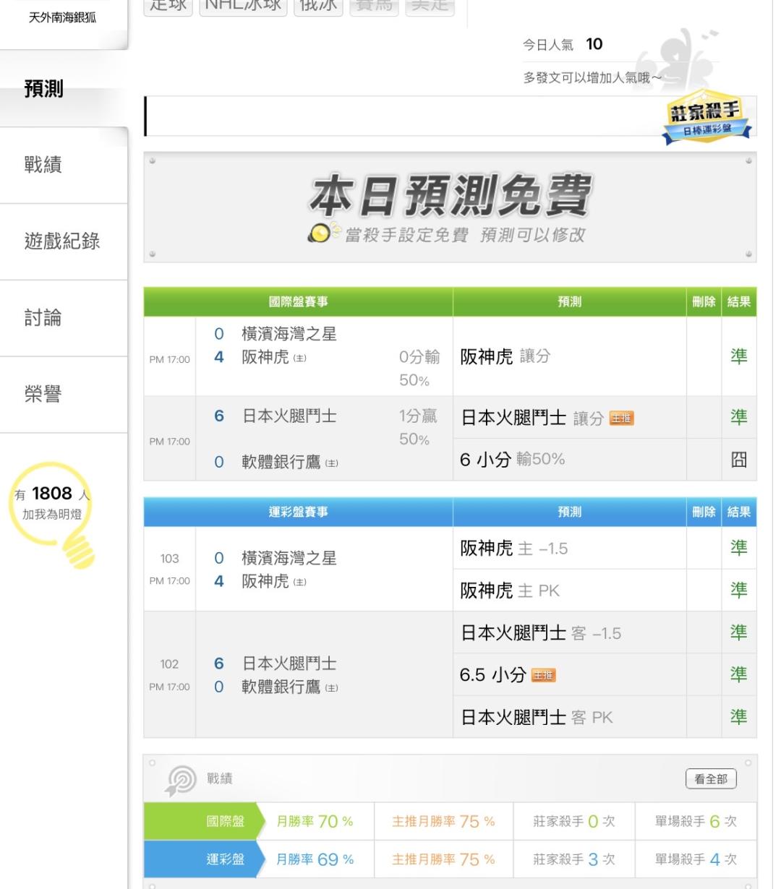Click 準 result mark for 阪神虎 主 PK
This screenshot has width=781, height=889.
[x=738, y=590]
